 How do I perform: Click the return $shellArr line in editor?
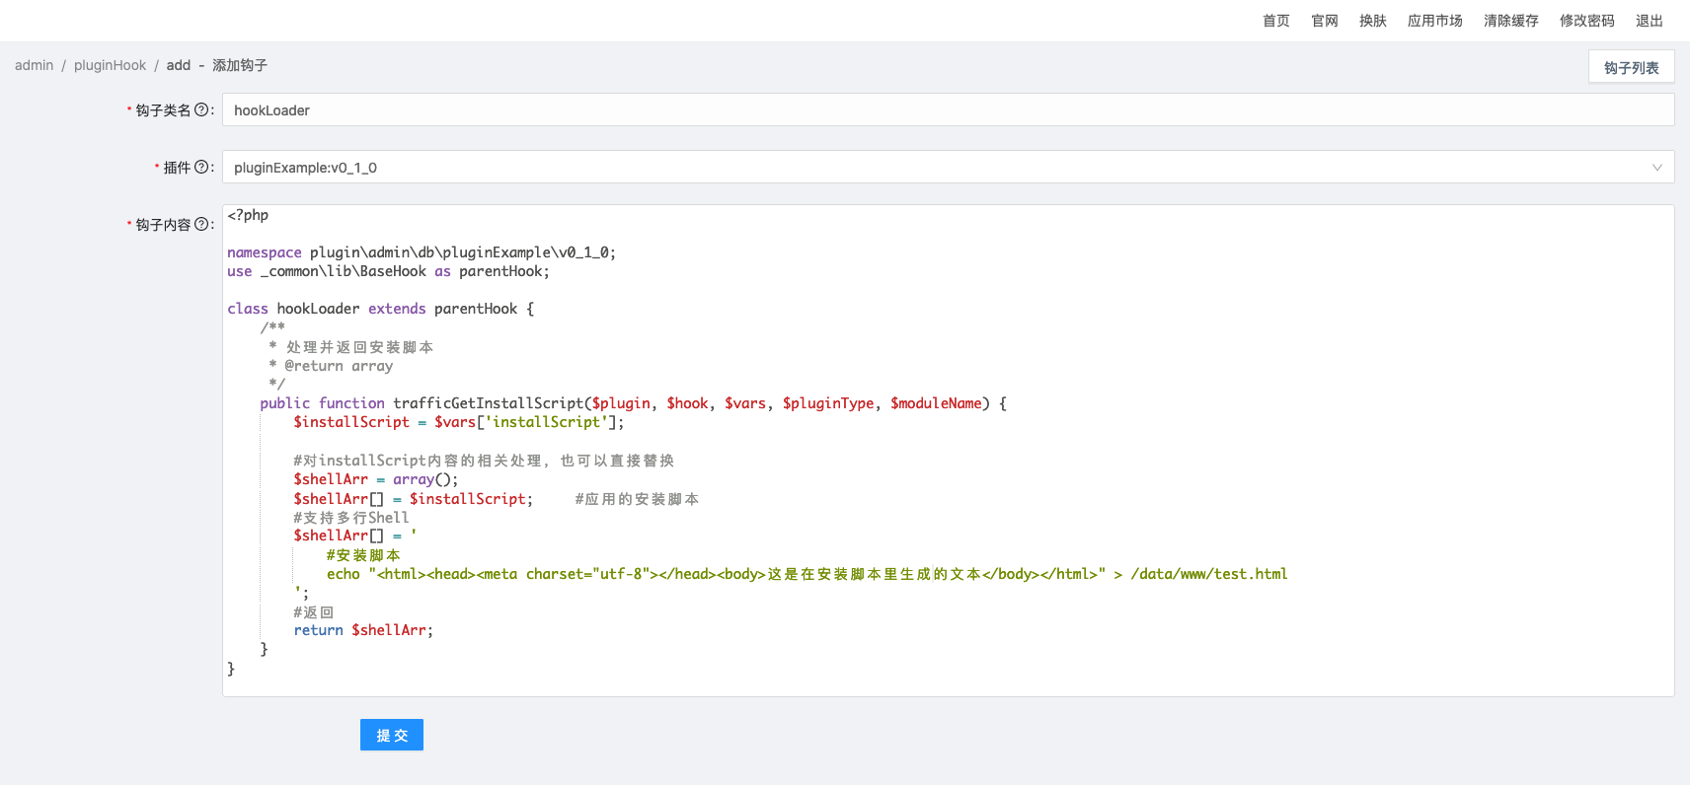coord(363,630)
